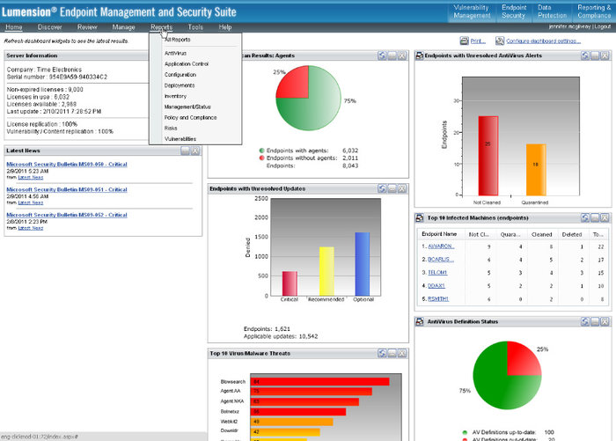Viewport: 616px width, 441px height.
Task: Click Latest News link under MS09-050
Action: (x=31, y=178)
